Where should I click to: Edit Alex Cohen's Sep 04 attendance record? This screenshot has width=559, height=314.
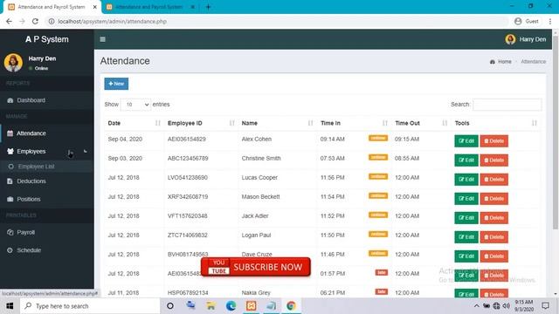point(466,141)
